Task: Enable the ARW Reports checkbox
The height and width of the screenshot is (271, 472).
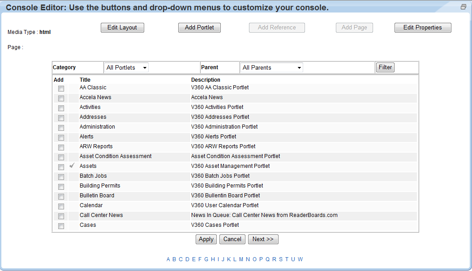Action: [x=61, y=147]
